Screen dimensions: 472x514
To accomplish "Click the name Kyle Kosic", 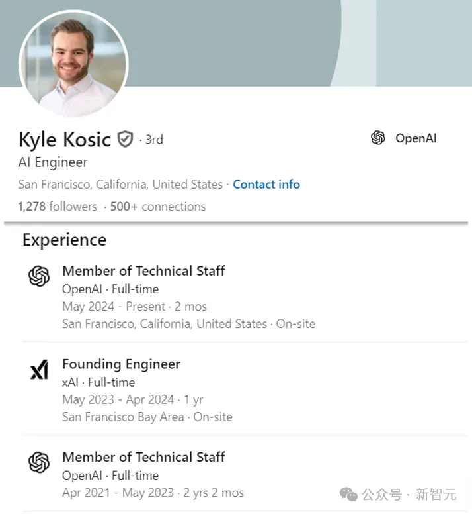I will 65,140.
